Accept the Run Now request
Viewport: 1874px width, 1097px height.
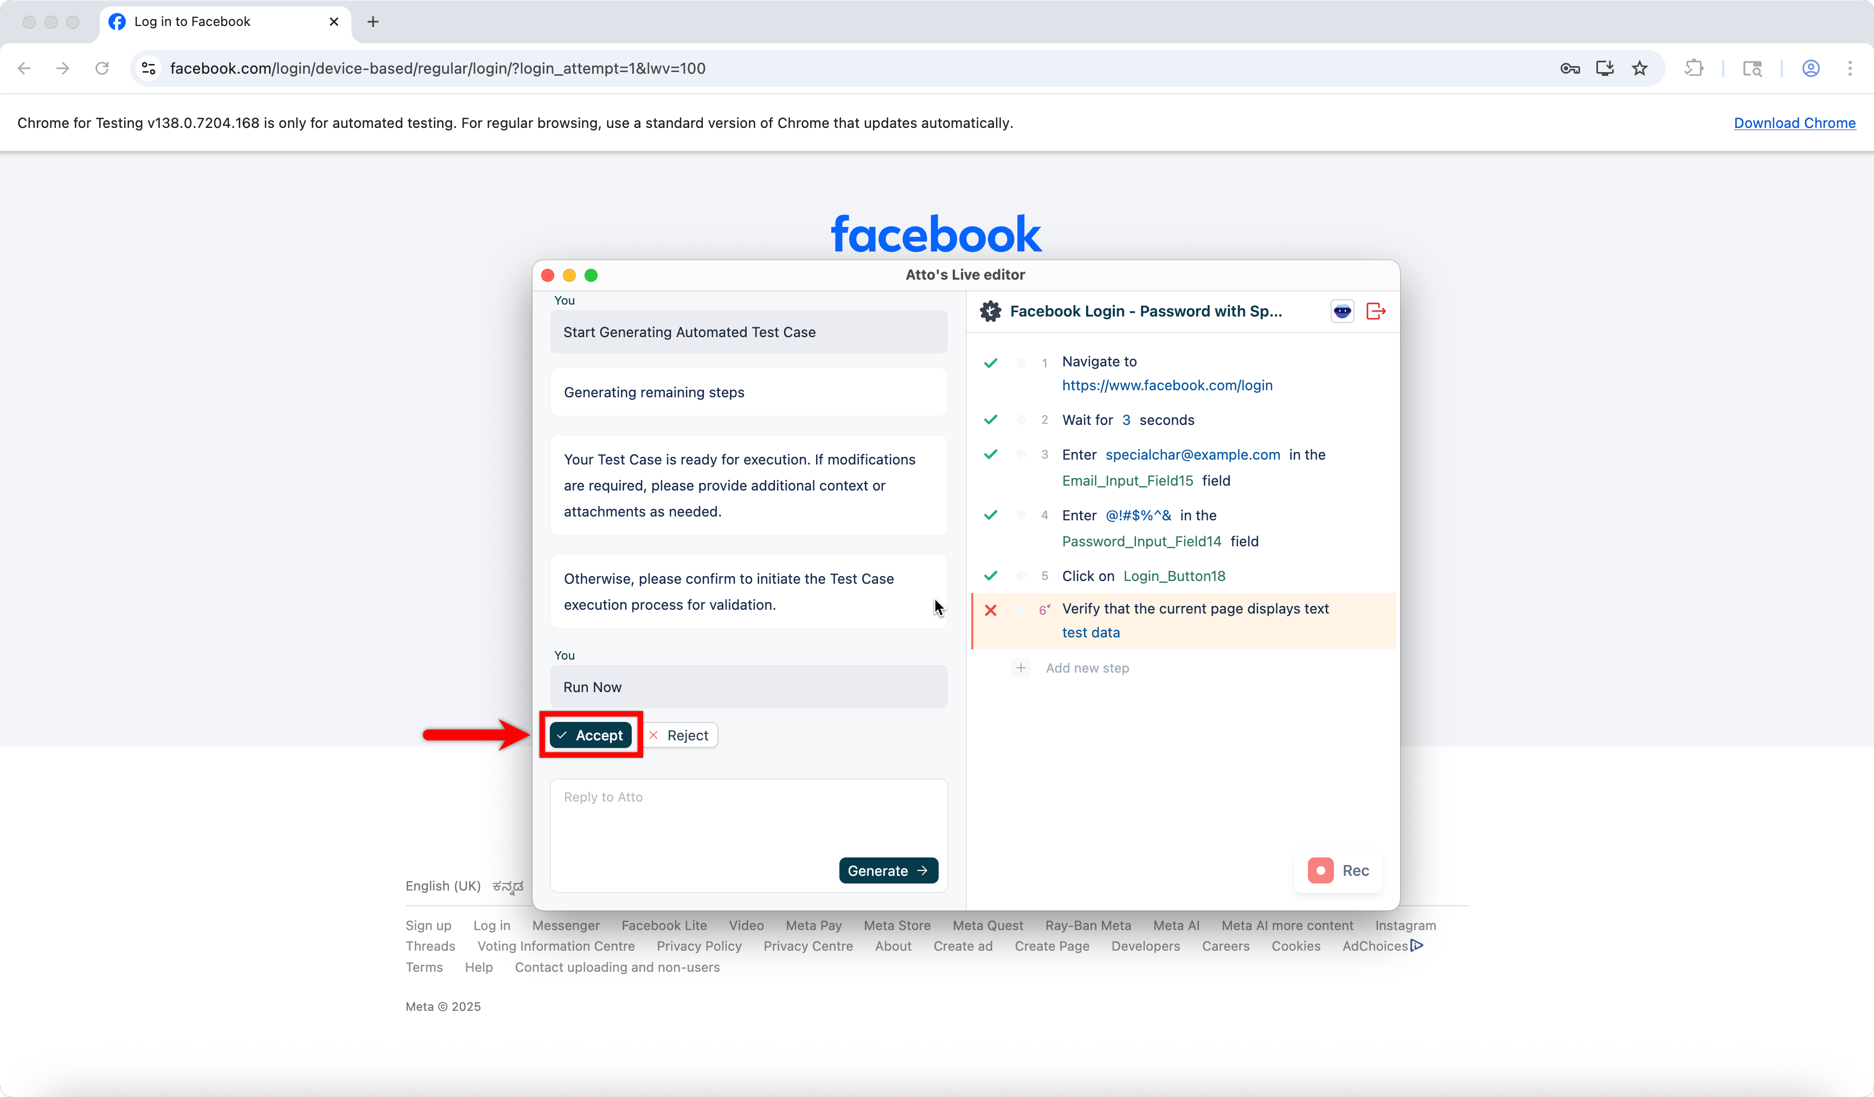pyautogui.click(x=591, y=735)
